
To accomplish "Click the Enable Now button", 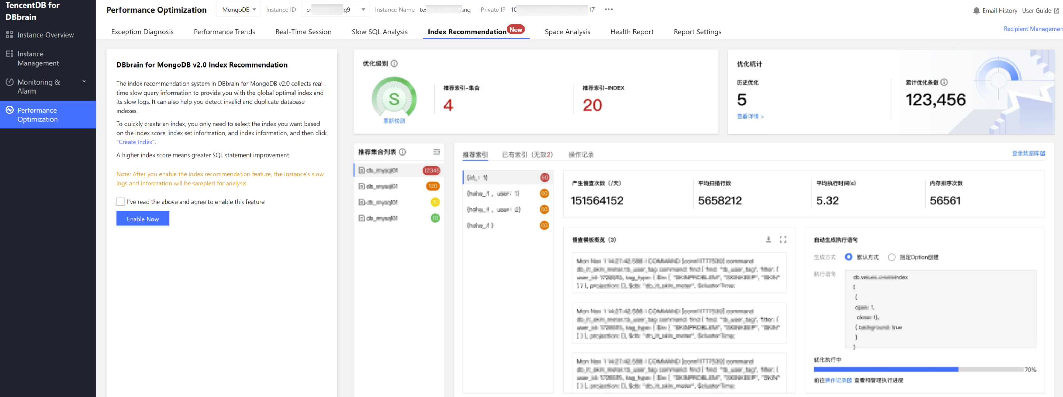I will pyautogui.click(x=142, y=219).
